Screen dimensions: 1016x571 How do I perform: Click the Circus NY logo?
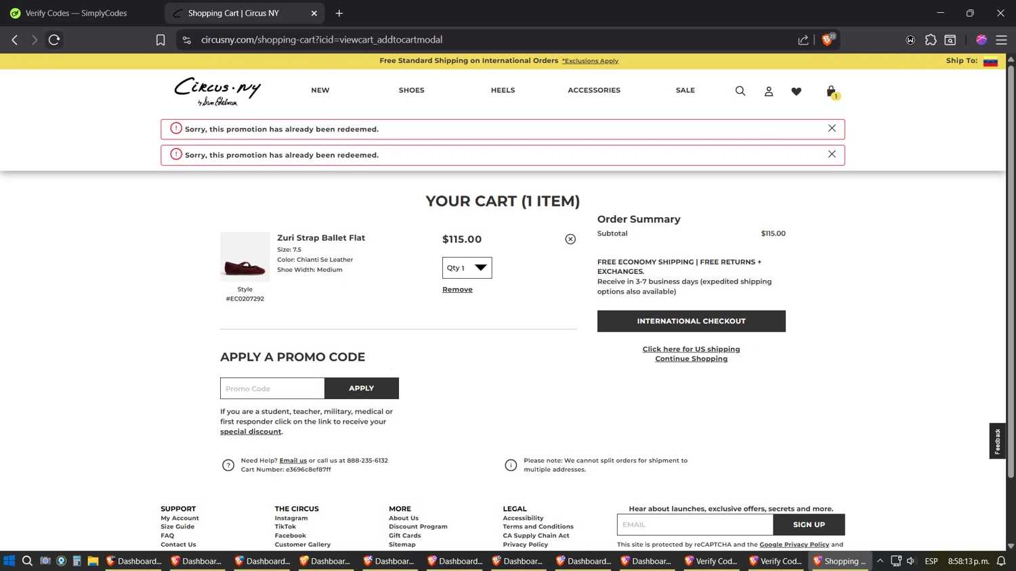[217, 91]
